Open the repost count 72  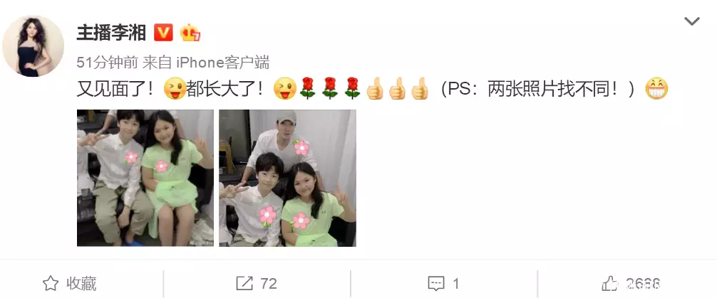[269, 283]
